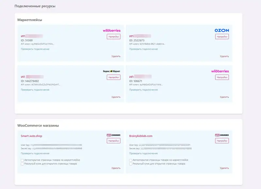Enable Автооткрытие страницы товара for Brainykidslab.com
261x189 pixels.
pyautogui.click(x=131, y=160)
